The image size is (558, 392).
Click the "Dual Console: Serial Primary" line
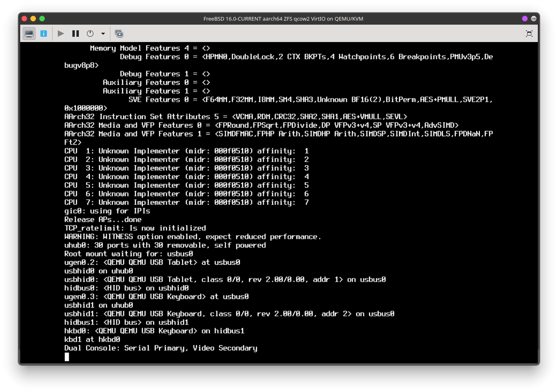pos(161,348)
